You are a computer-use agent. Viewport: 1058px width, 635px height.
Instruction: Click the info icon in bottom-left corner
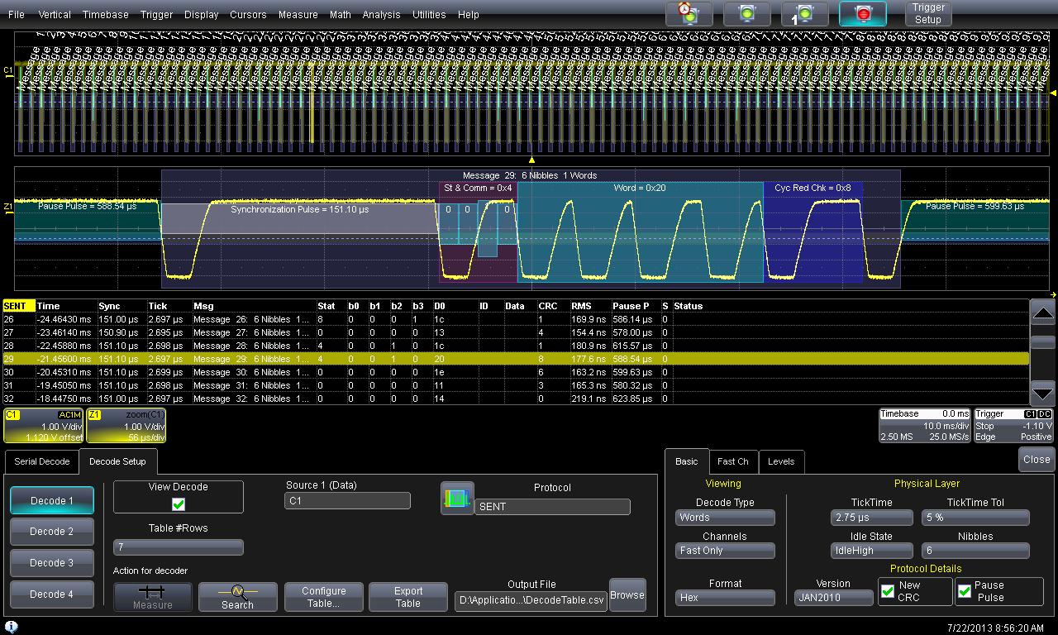click(12, 627)
